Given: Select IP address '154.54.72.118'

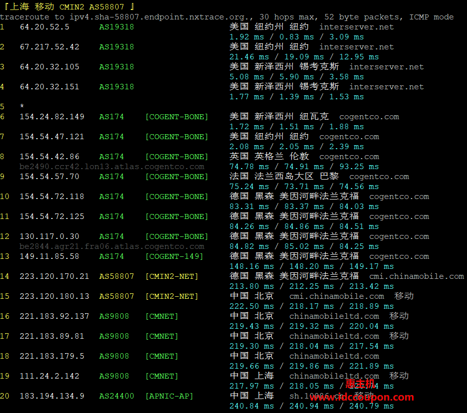Looking at the screenshot, I should (52, 196).
